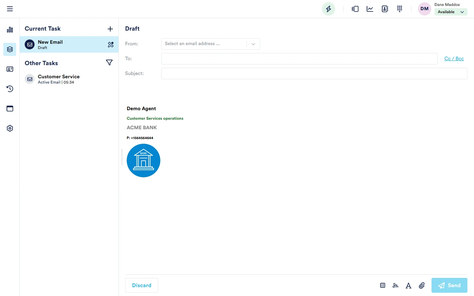Toggle the quick actions lightning button
Screen dimensions: 474x296
(x=328, y=9)
